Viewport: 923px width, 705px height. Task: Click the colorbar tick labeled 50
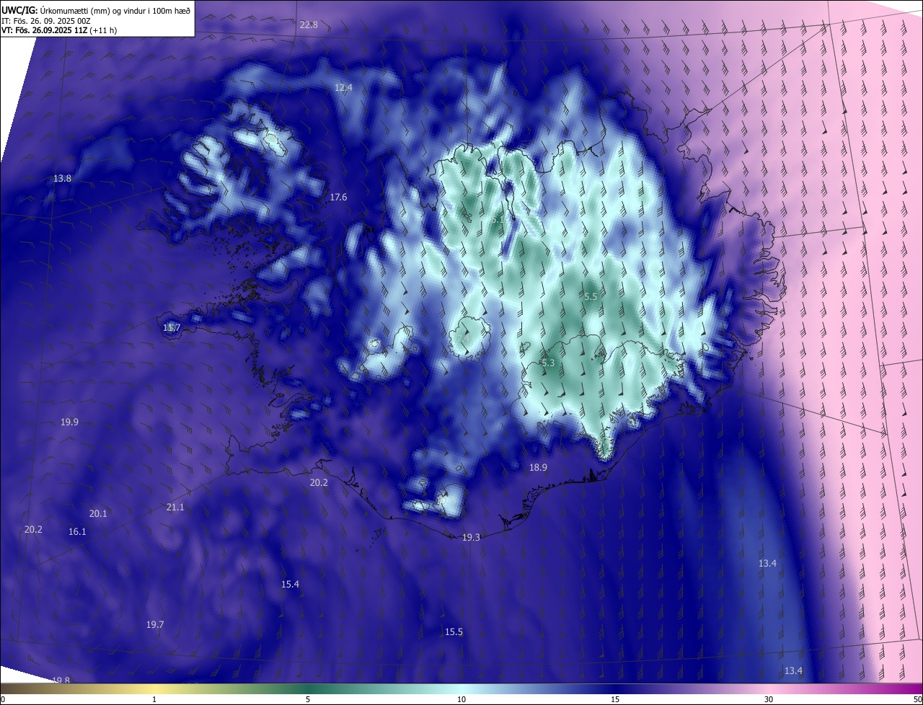[x=917, y=699]
